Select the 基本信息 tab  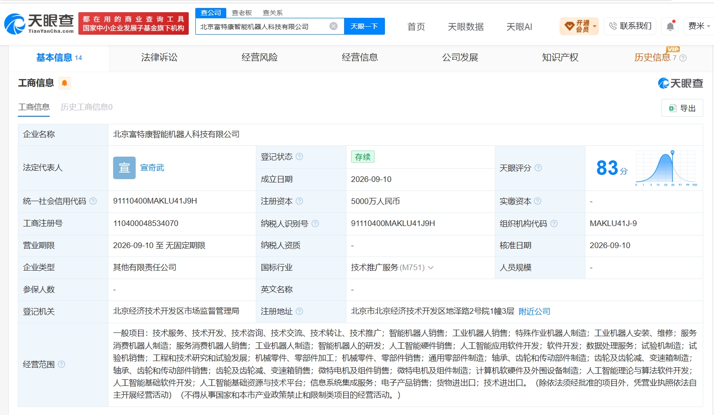59,58
